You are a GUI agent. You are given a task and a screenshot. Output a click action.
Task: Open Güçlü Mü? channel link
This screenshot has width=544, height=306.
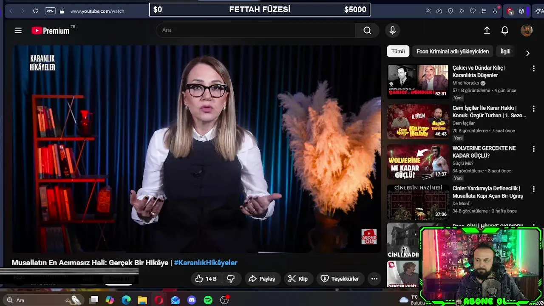(x=463, y=163)
